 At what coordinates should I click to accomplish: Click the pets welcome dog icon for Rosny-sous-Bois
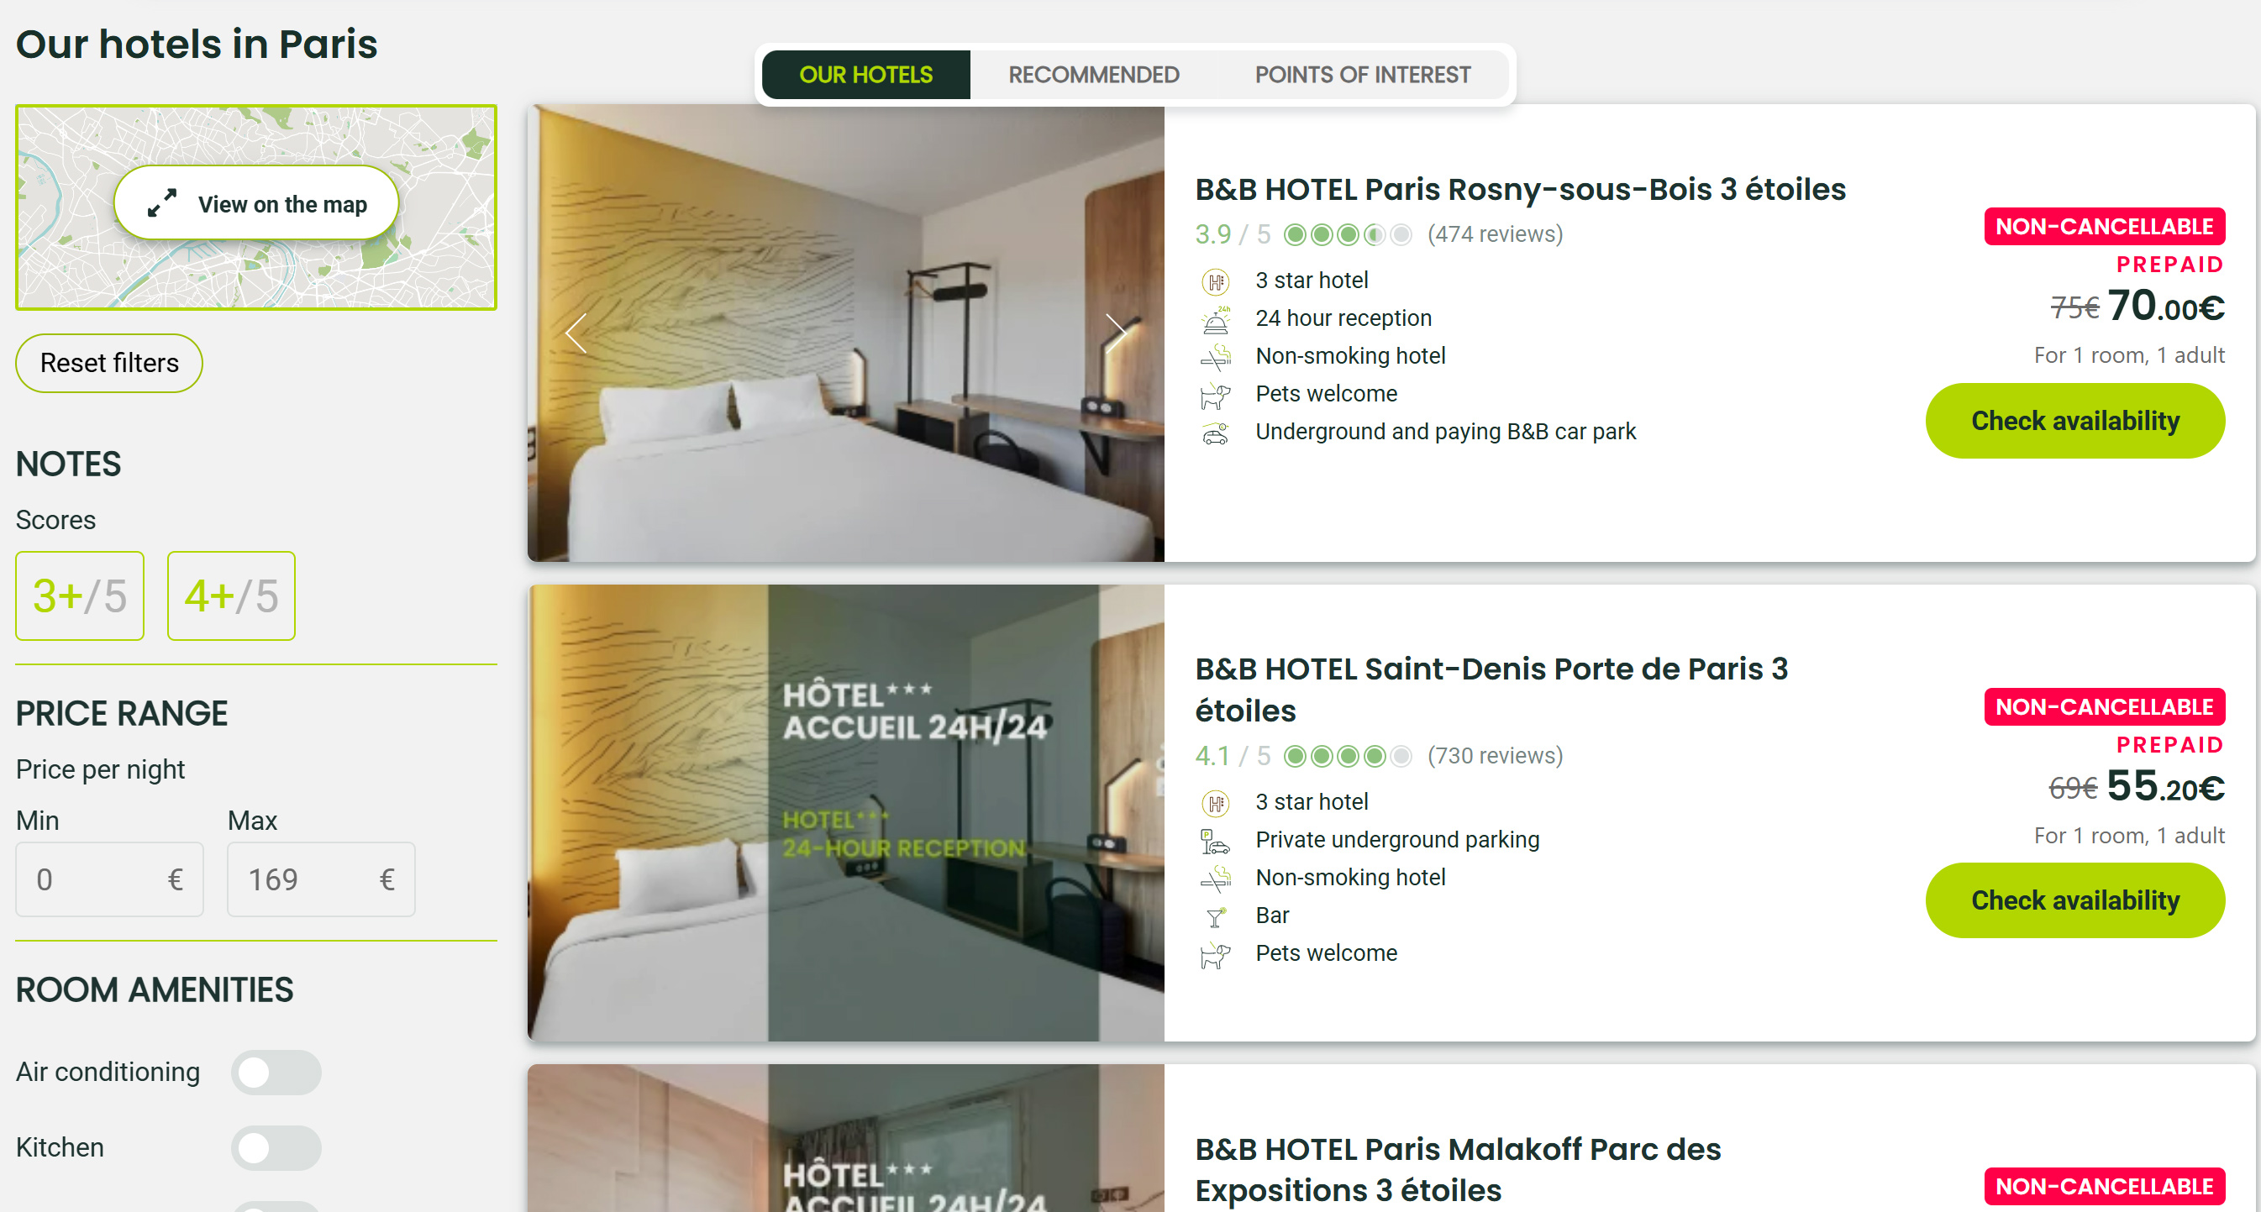(x=1216, y=395)
